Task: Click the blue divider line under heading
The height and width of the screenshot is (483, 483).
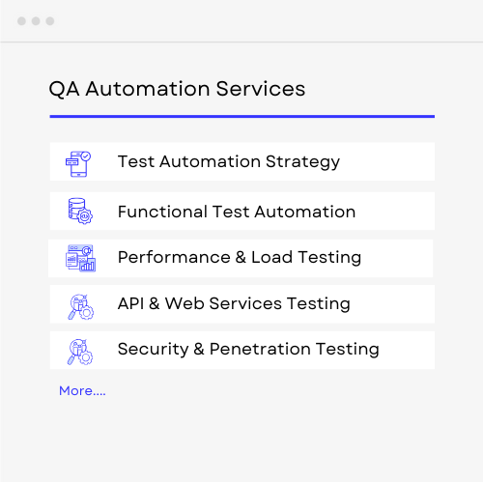Action: point(242,116)
